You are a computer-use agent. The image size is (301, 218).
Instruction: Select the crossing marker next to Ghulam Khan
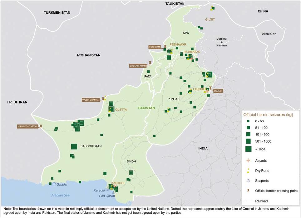click(x=150, y=63)
